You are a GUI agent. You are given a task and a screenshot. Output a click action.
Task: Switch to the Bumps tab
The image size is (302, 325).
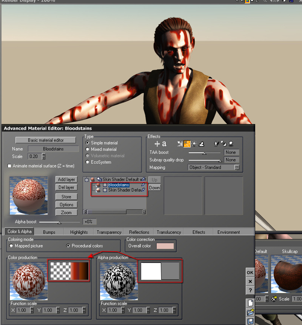49,232
